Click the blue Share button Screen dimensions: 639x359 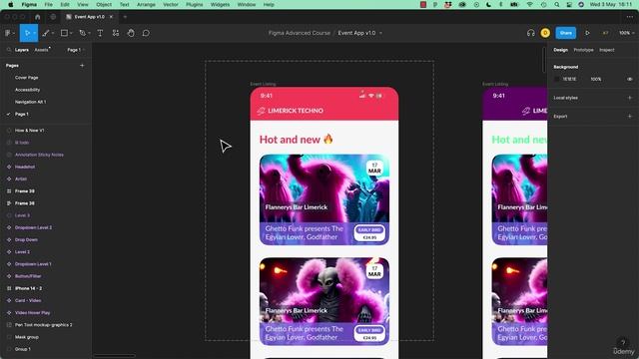(x=566, y=33)
